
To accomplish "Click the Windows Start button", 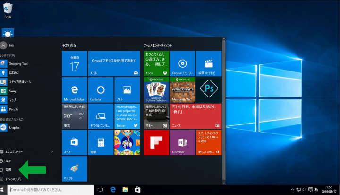I will tap(2, 190).
